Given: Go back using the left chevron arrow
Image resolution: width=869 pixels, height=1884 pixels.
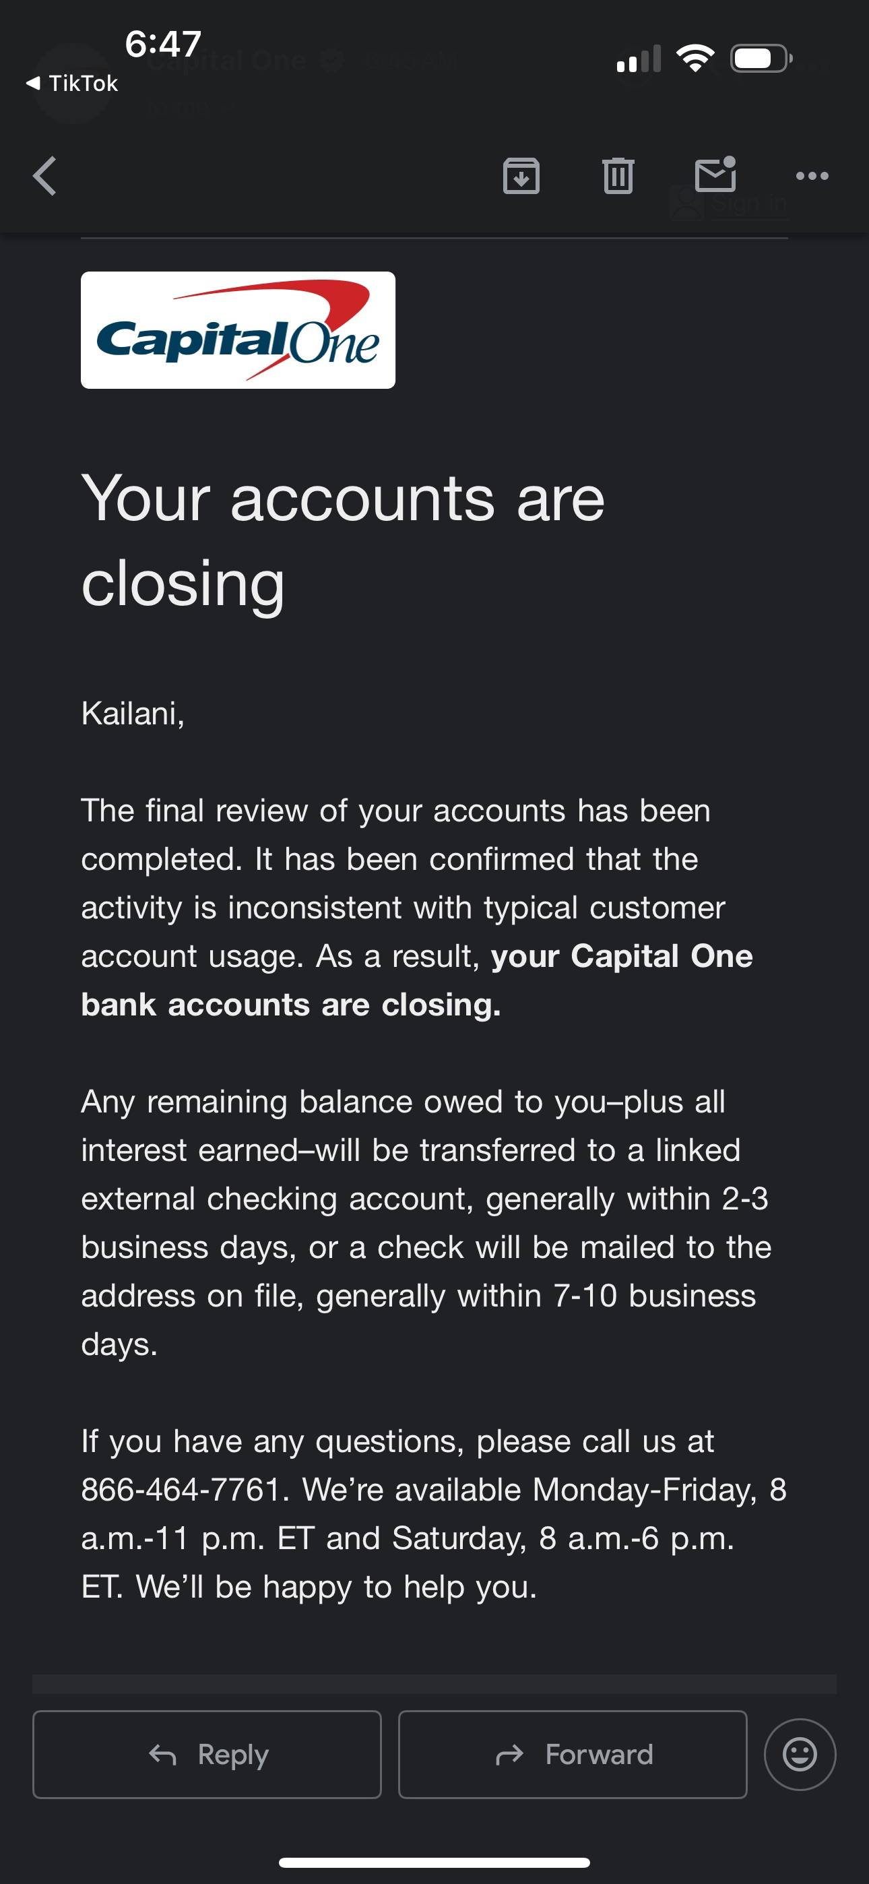Looking at the screenshot, I should pyautogui.click(x=44, y=177).
